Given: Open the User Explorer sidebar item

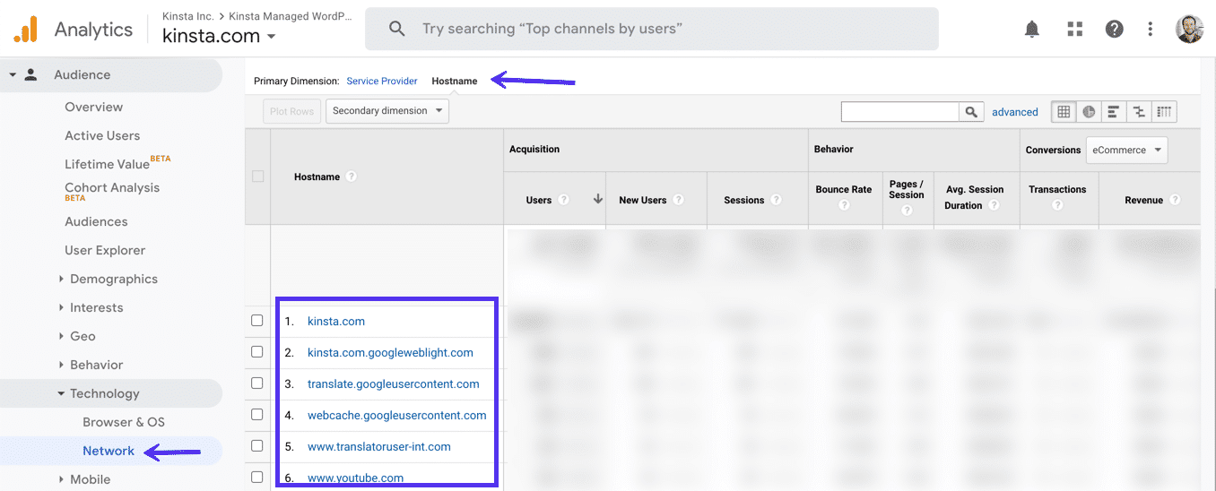Looking at the screenshot, I should coord(105,250).
